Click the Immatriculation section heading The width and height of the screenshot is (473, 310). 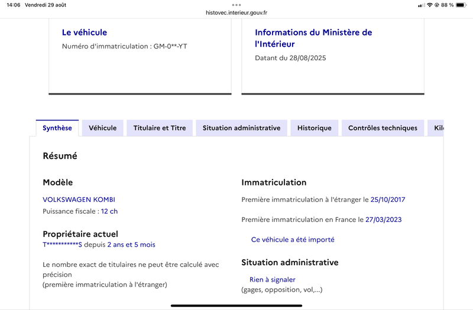point(274,182)
